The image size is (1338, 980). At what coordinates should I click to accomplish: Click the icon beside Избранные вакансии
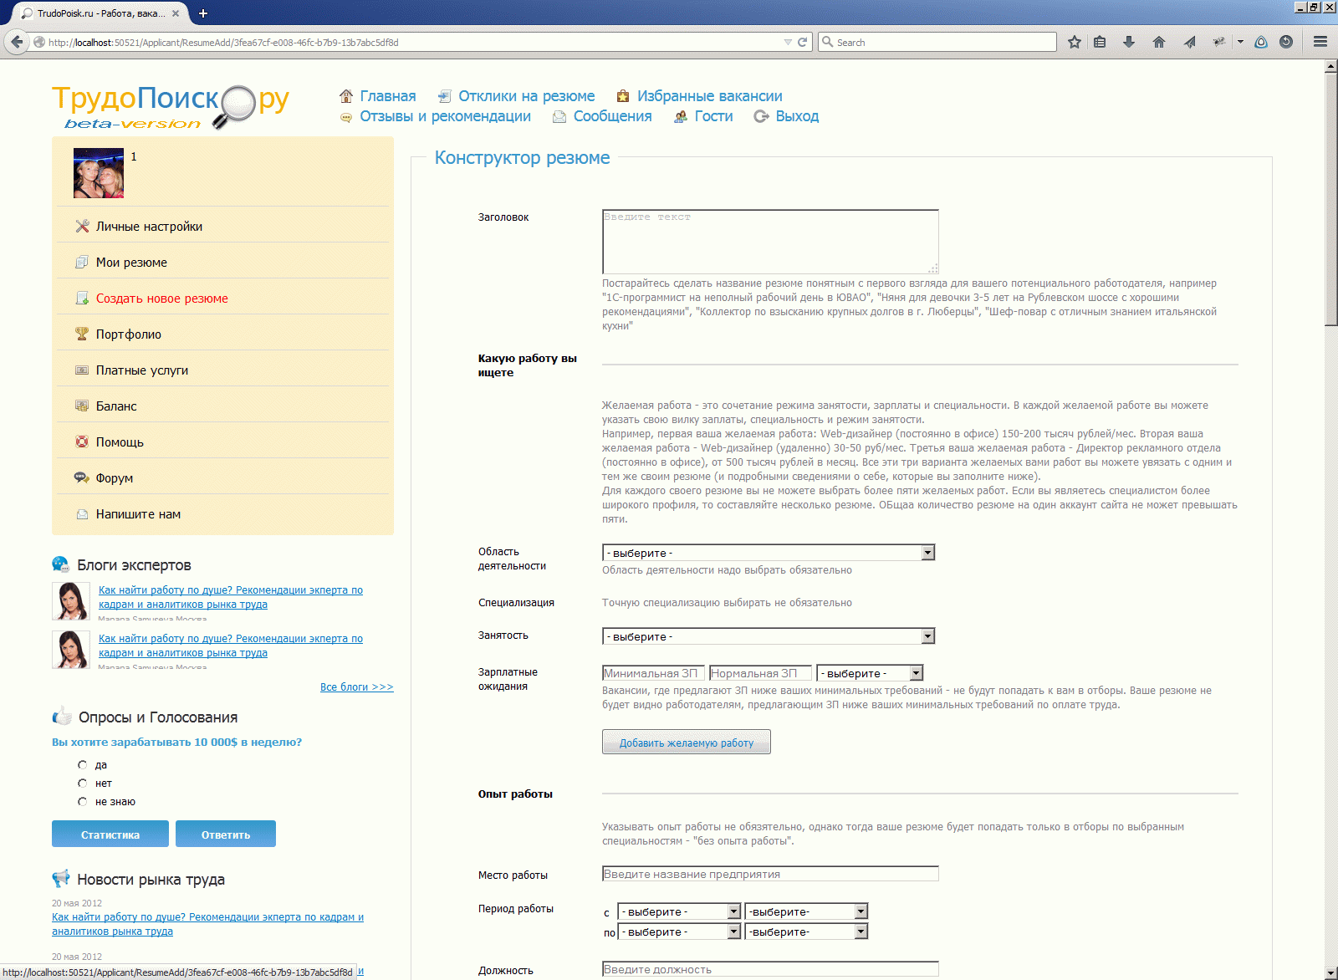[623, 96]
